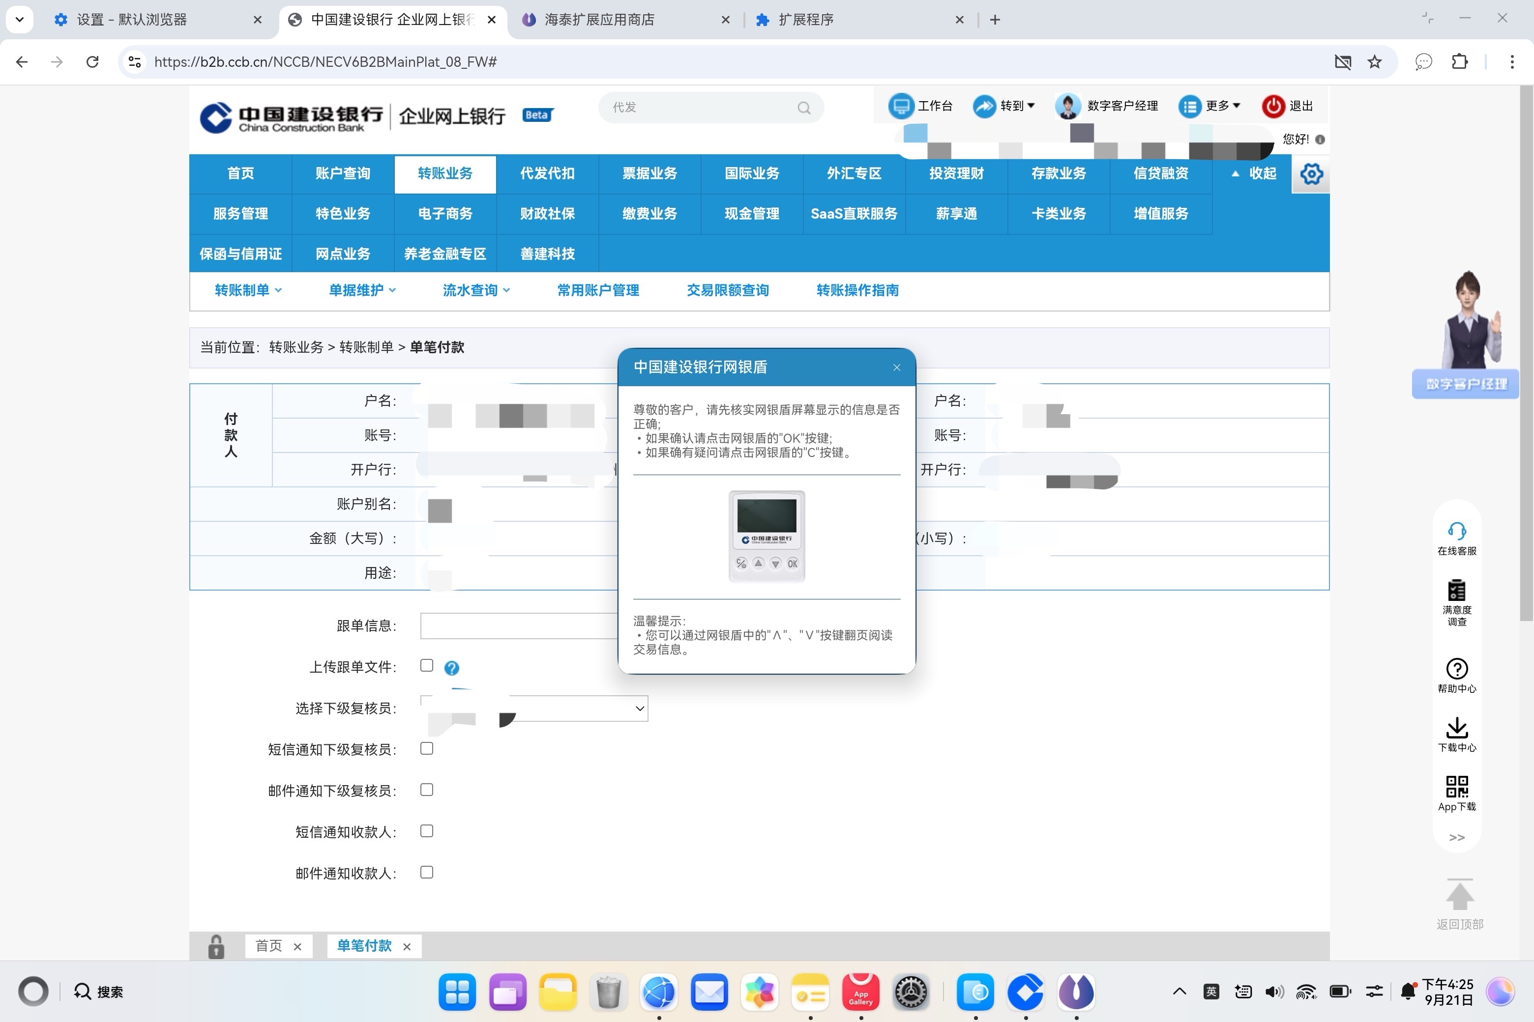Open App Gallery in the taskbar
Viewport: 1534px width, 1022px height.
[x=860, y=992]
